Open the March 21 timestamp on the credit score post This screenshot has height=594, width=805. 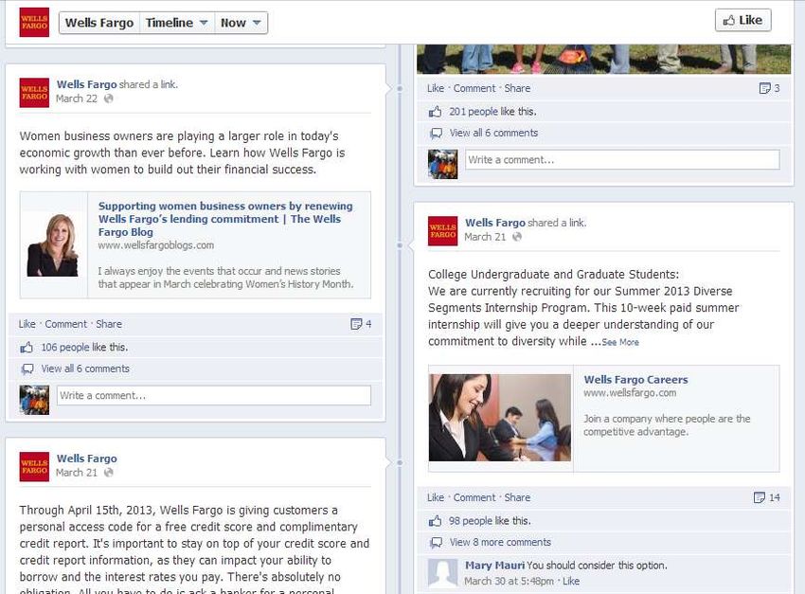pyautogui.click(x=77, y=473)
